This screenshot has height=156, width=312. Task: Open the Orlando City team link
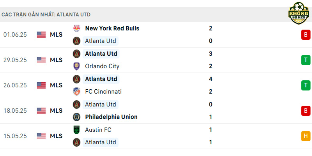[102, 66]
